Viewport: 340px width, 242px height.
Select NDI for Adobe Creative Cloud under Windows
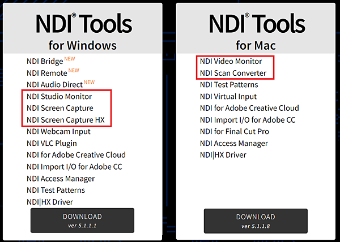[x=76, y=155]
